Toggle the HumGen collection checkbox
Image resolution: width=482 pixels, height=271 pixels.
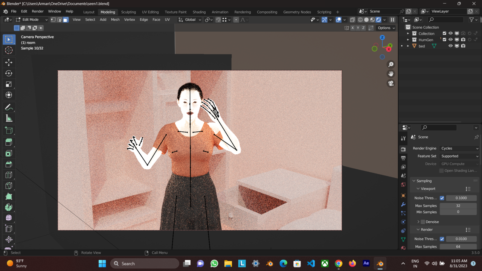pyautogui.click(x=445, y=40)
